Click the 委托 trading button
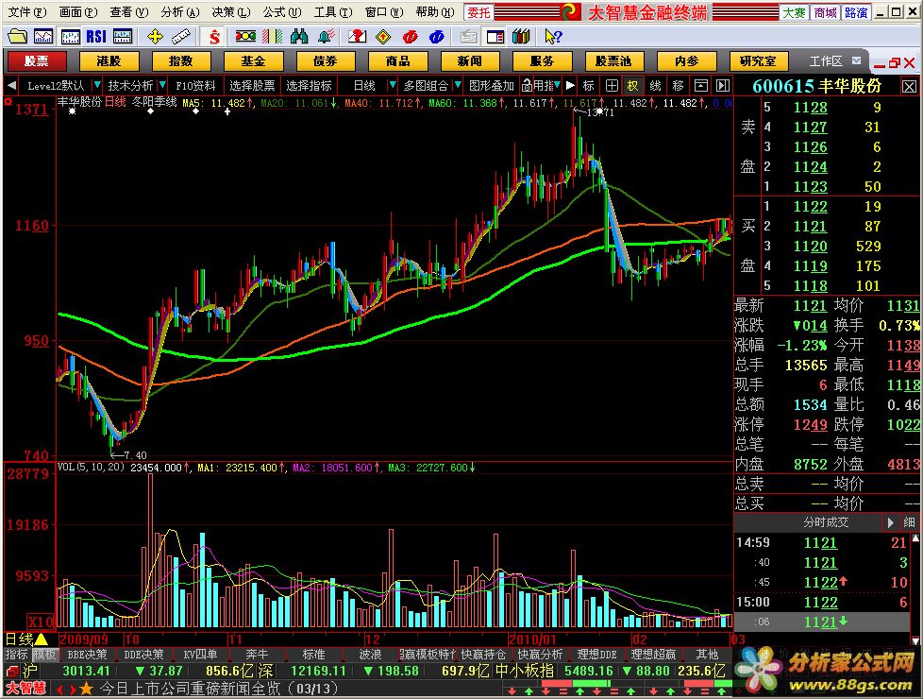 pyautogui.click(x=478, y=11)
